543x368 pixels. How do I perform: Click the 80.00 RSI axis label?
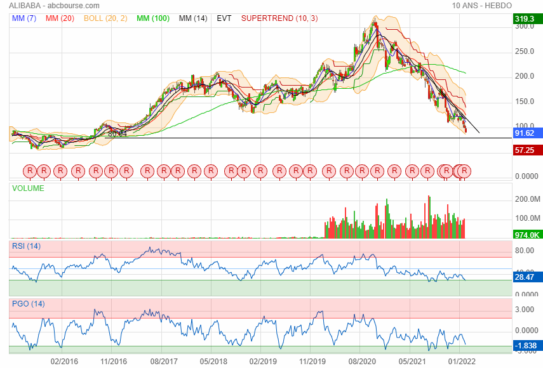coord(525,251)
